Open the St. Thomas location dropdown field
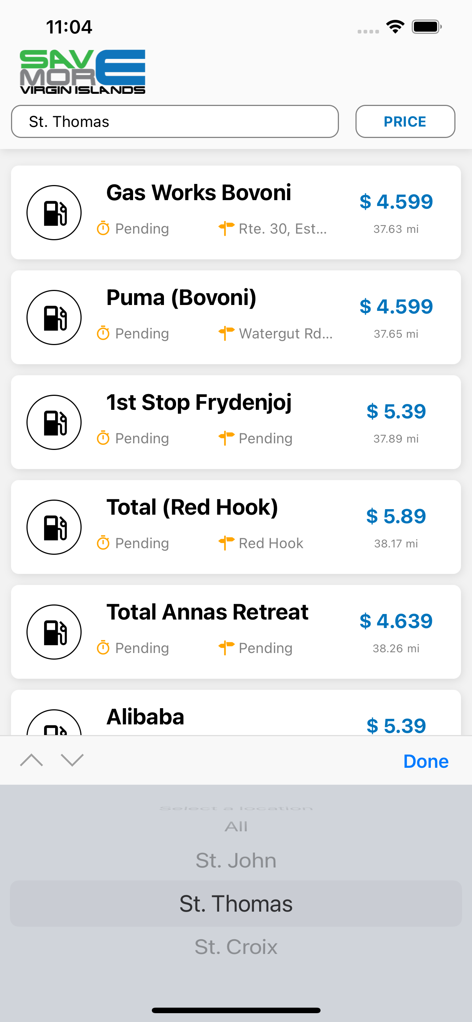Viewport: 472px width, 1022px height. (175, 121)
